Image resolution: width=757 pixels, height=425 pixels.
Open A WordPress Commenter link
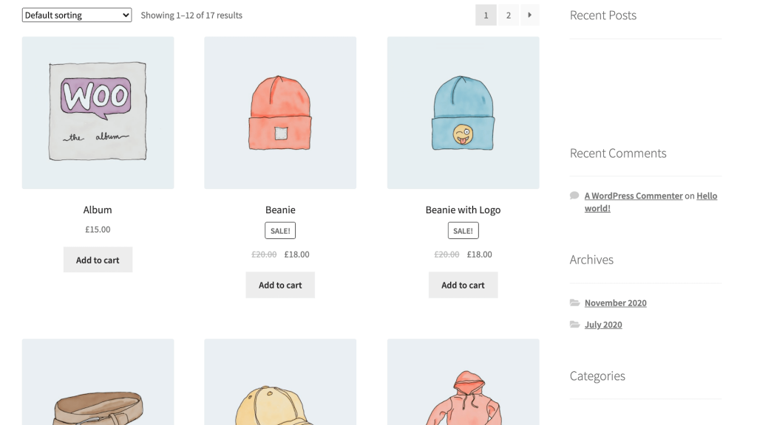click(x=634, y=196)
